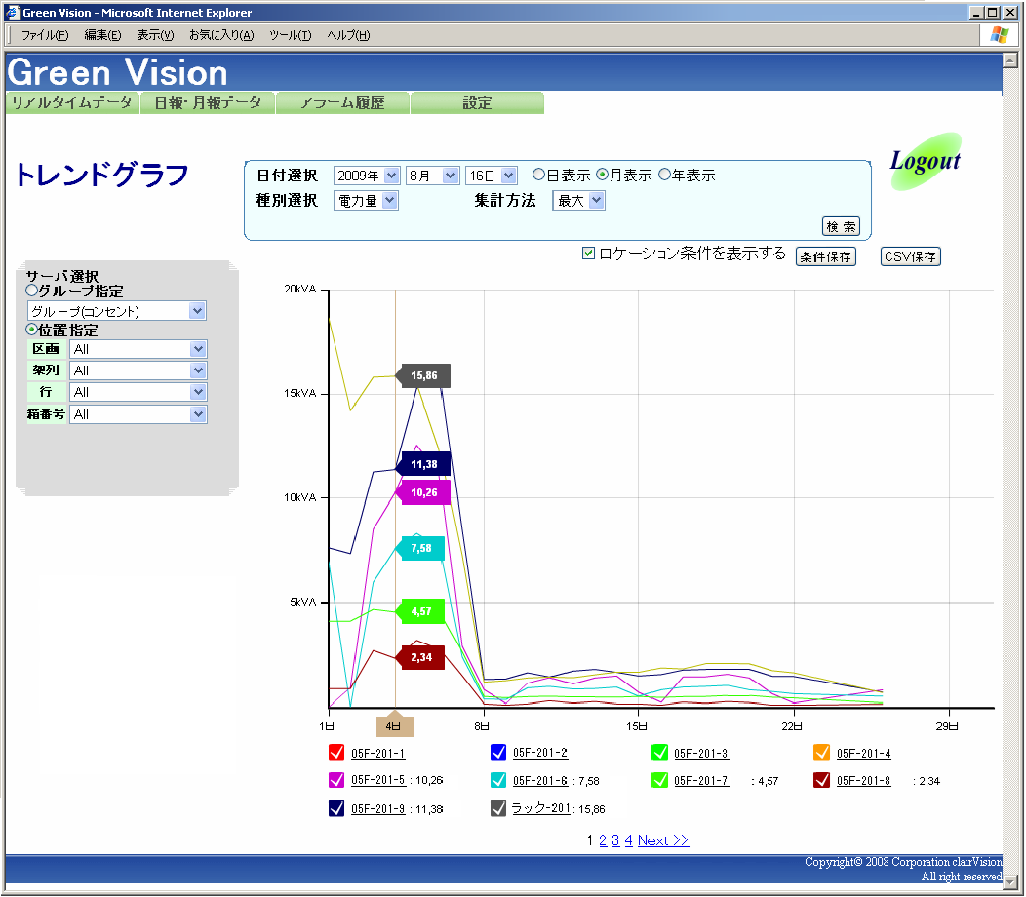
Task: Toggle the 05F-201-4 orange series checkbox
Action: coord(822,753)
